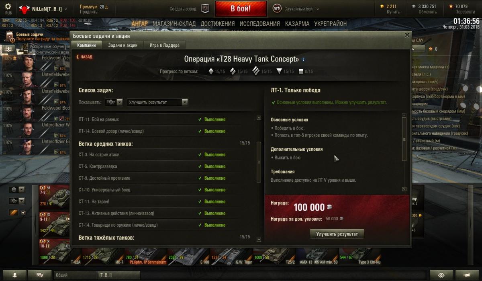Select the SPG branch square icon
Screen dimensions: 482x281
point(301,72)
